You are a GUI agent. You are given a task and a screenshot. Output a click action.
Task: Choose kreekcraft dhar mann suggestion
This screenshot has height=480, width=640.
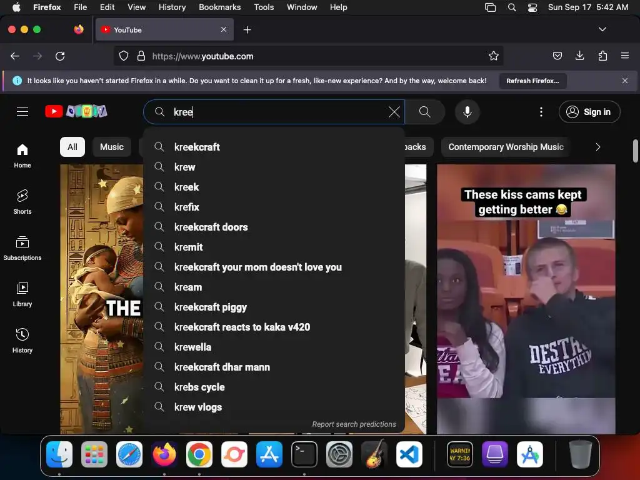(x=274, y=367)
